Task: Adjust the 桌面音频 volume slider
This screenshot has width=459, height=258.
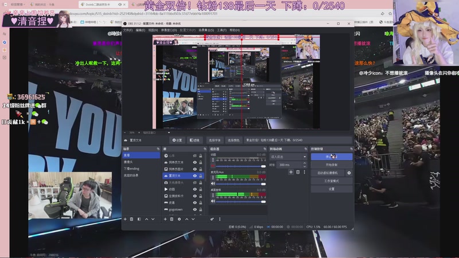Action: coord(240,202)
